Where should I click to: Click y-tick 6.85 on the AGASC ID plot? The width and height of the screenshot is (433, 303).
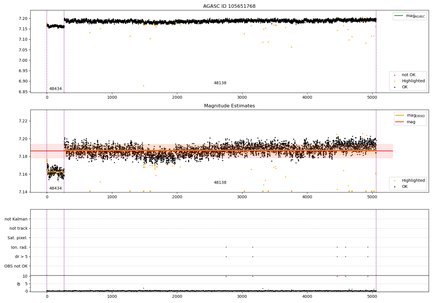(x=23, y=92)
